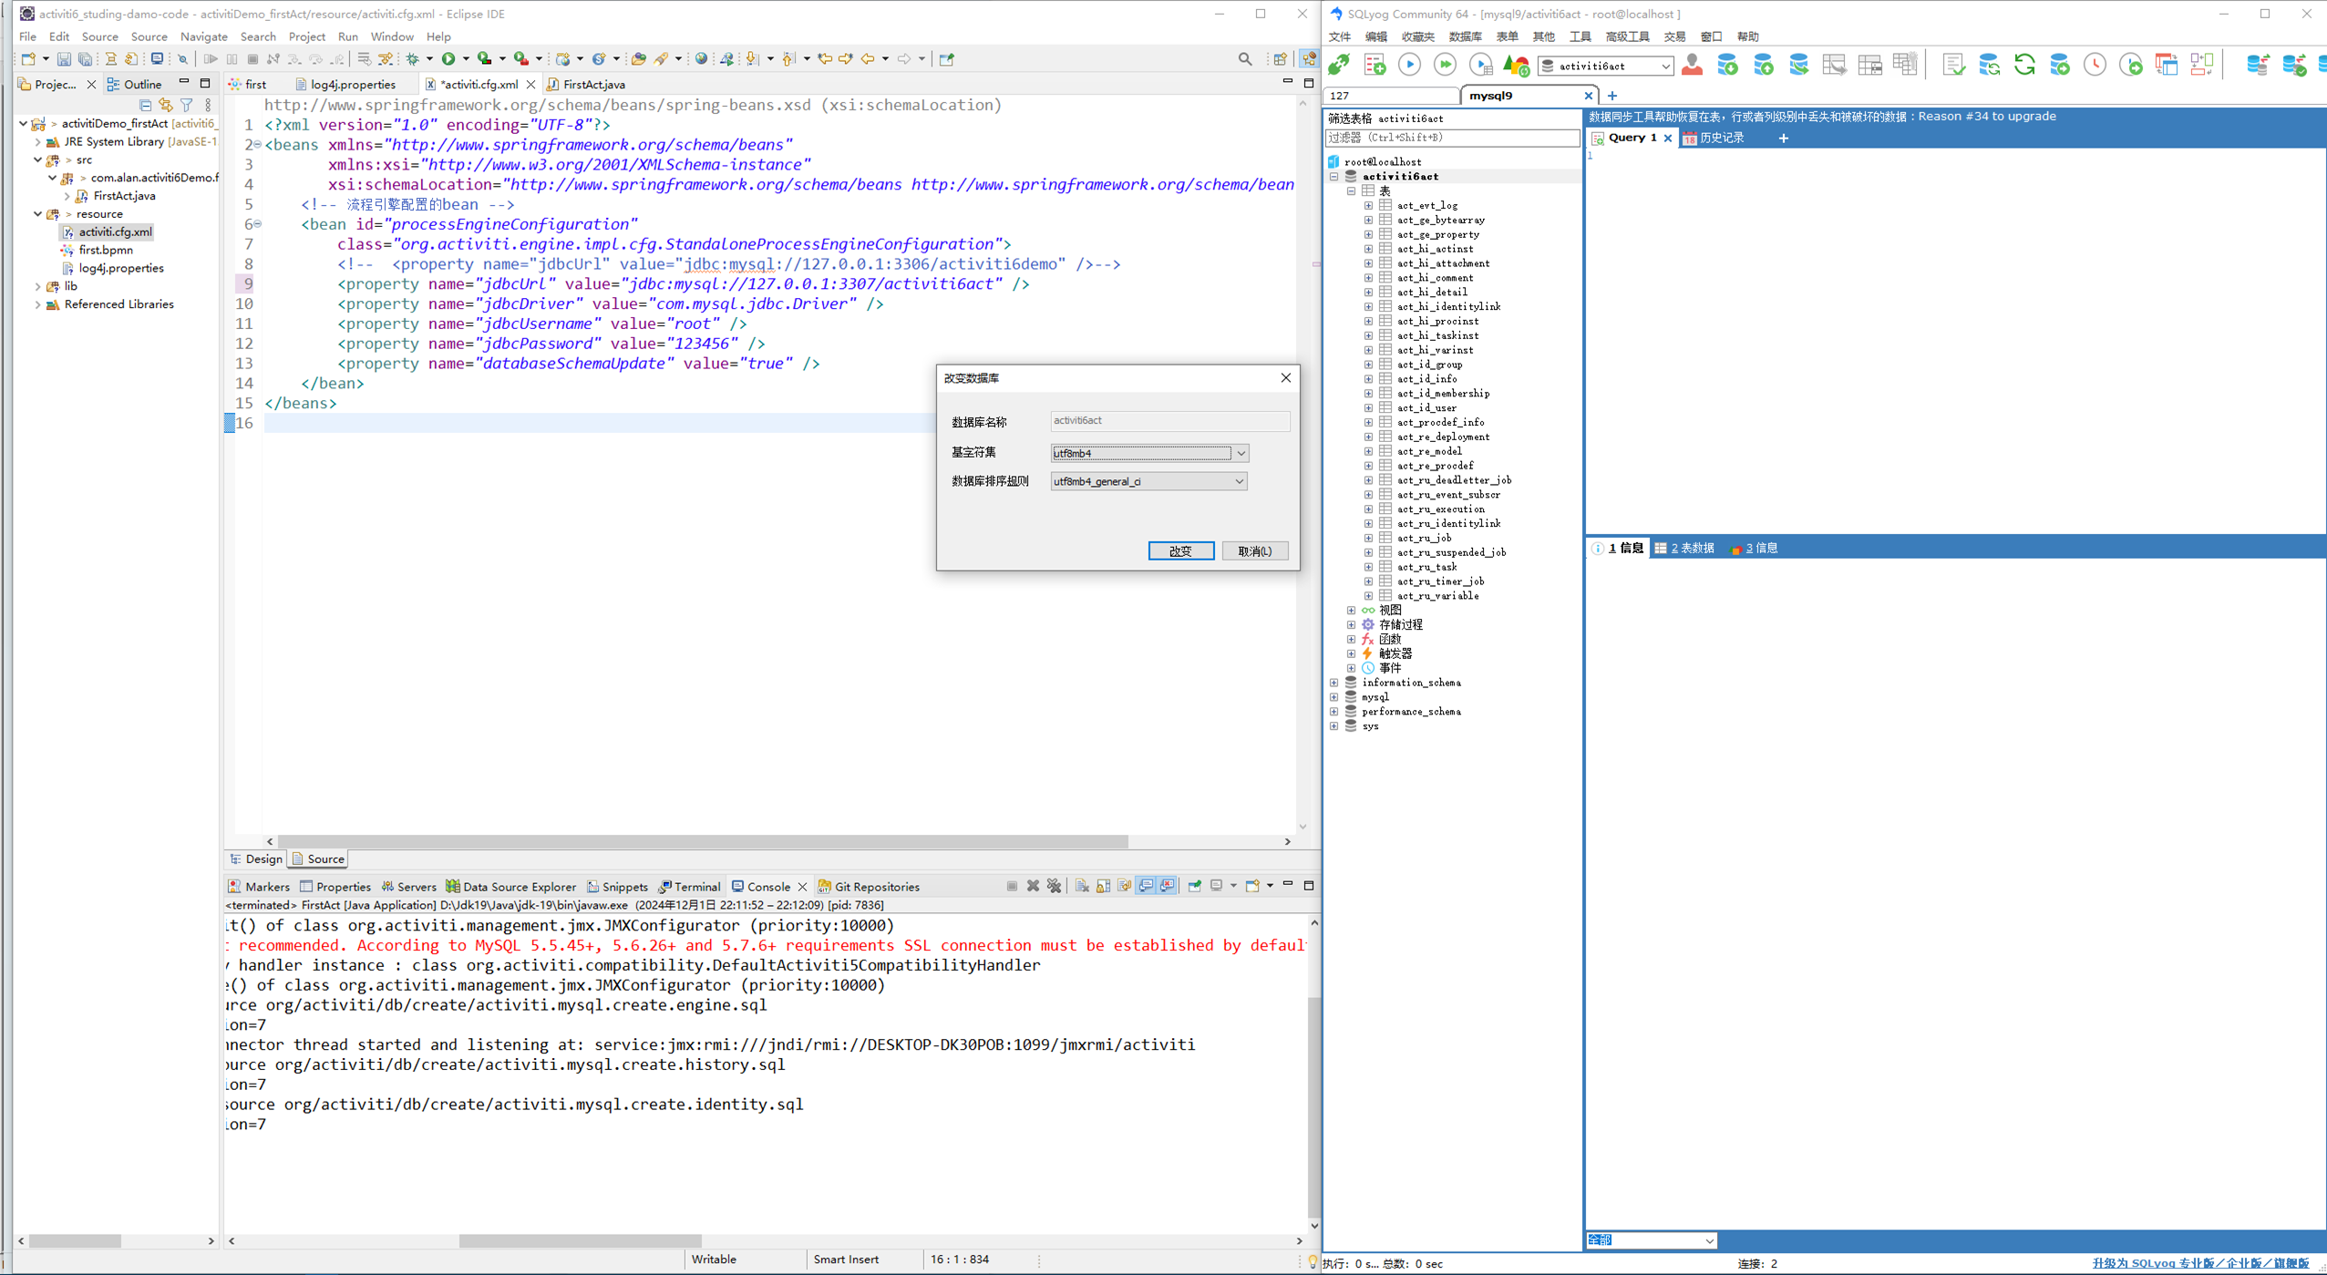Click SQLyog new connection icon
The height and width of the screenshot is (1275, 2327).
tap(1339, 65)
